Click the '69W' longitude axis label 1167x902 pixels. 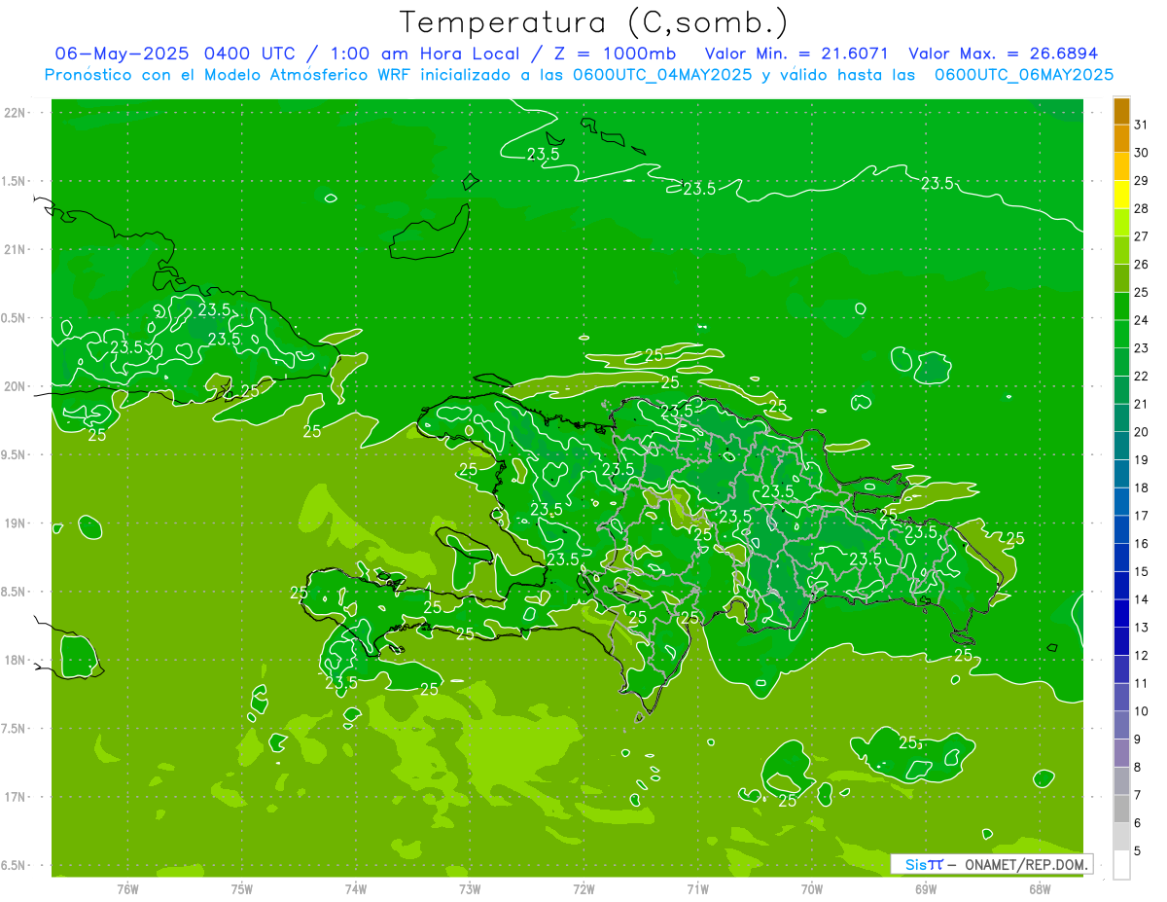[x=925, y=888]
